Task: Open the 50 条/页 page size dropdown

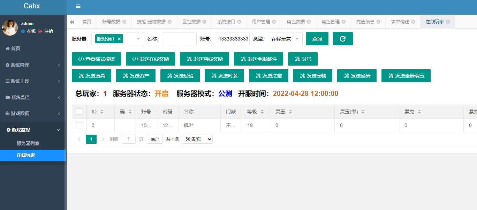Action: (x=197, y=139)
